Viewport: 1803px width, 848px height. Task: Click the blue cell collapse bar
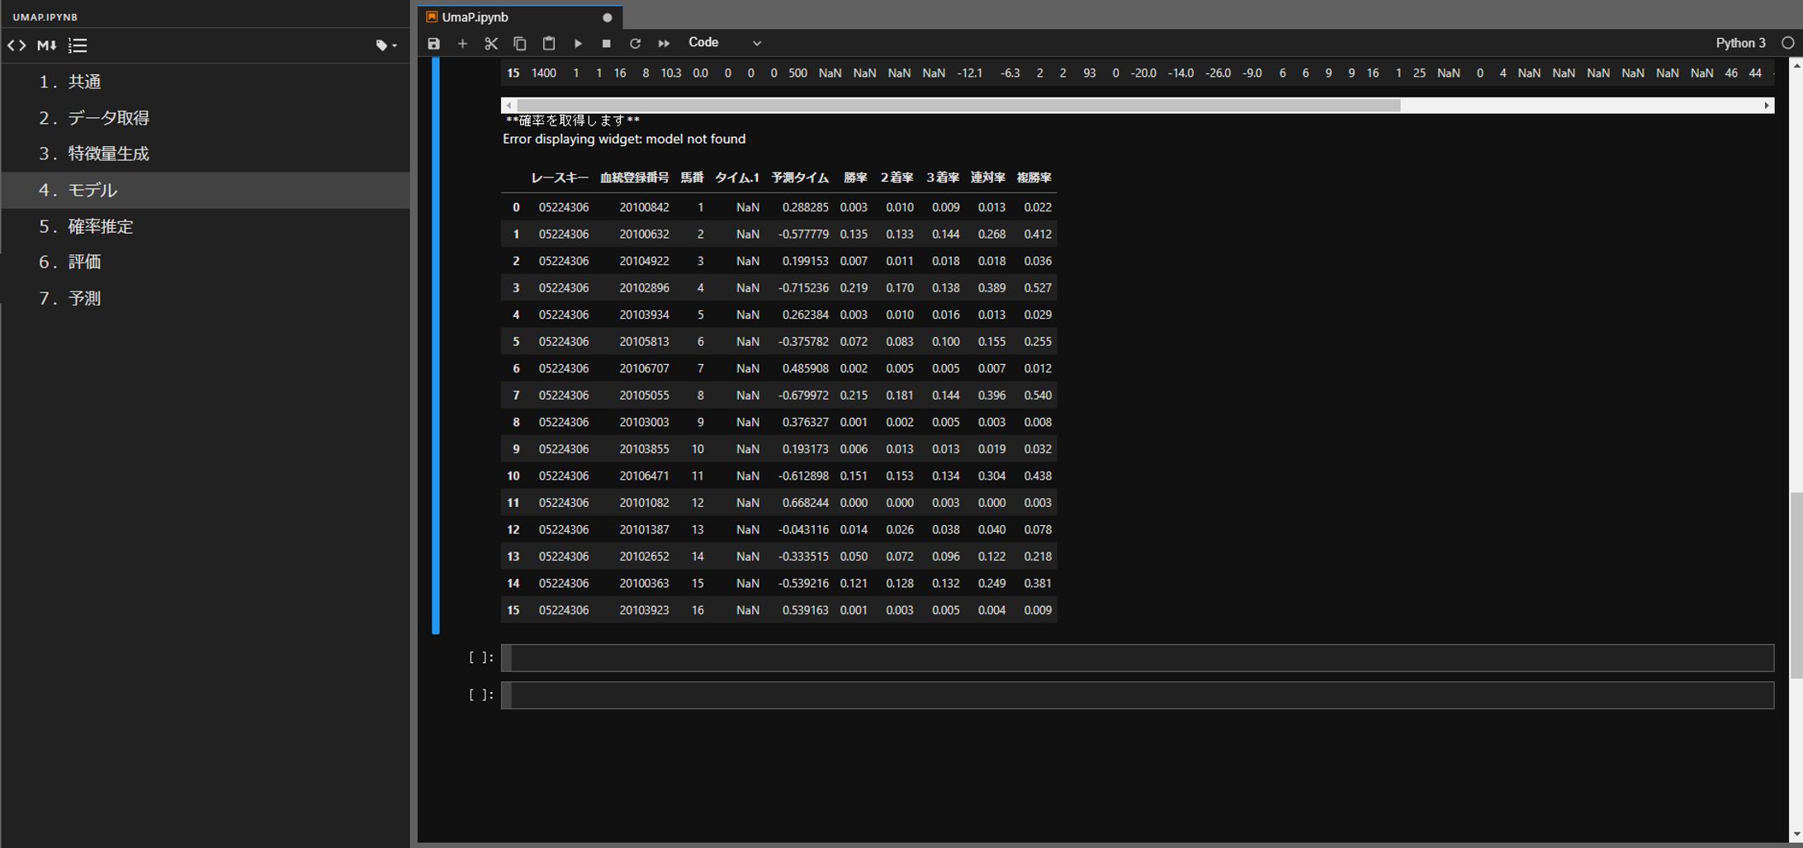(x=436, y=344)
